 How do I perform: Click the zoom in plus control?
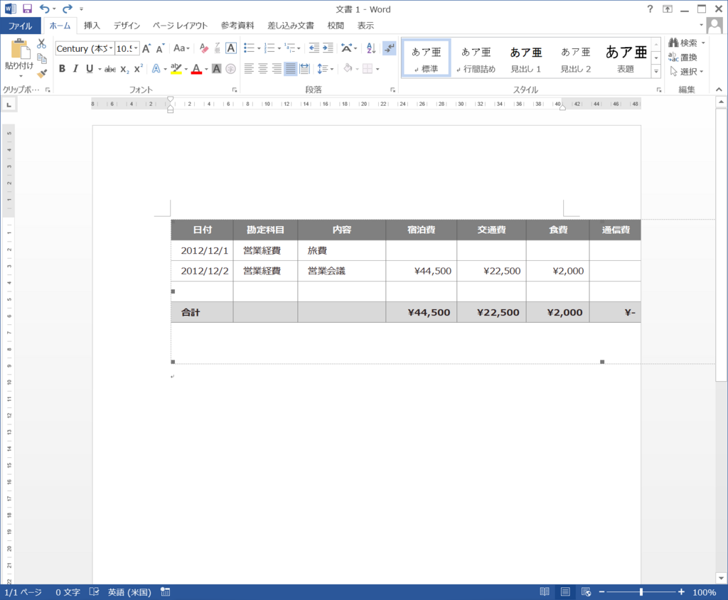(680, 591)
